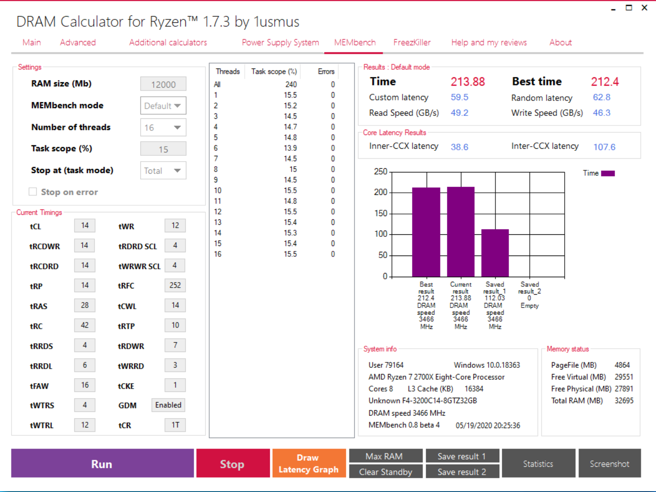The width and height of the screenshot is (656, 492).
Task: Click the tRCDWR timing value field
Action: click(x=85, y=246)
